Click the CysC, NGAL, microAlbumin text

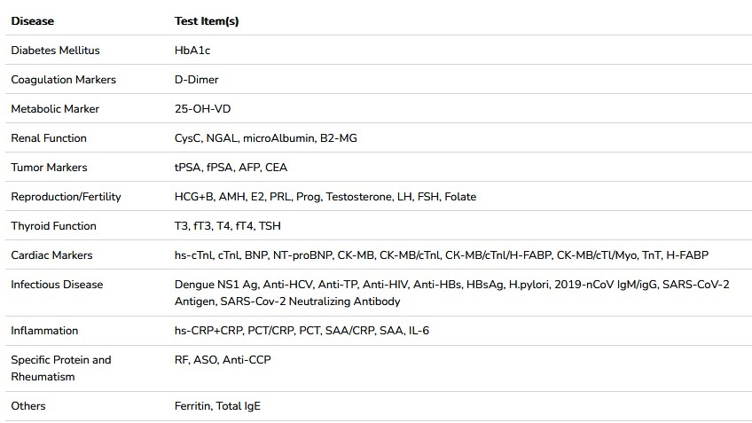point(245,138)
